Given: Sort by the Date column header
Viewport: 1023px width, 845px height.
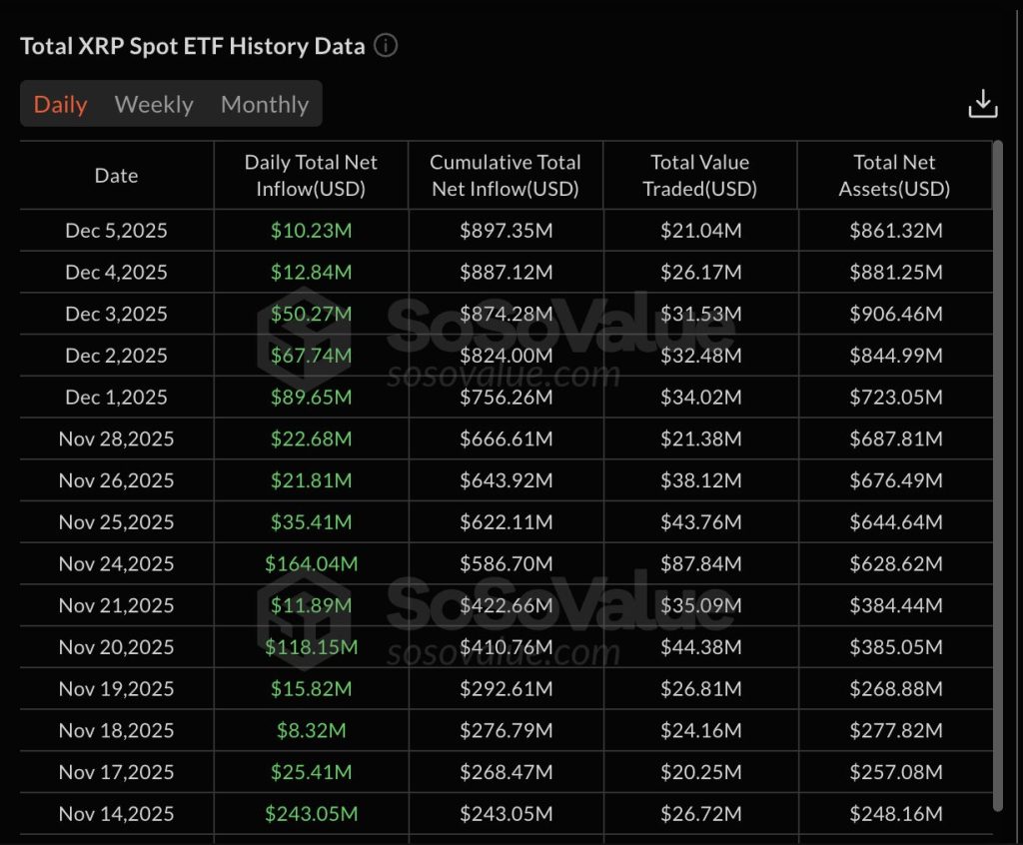Looking at the screenshot, I should point(116,175).
